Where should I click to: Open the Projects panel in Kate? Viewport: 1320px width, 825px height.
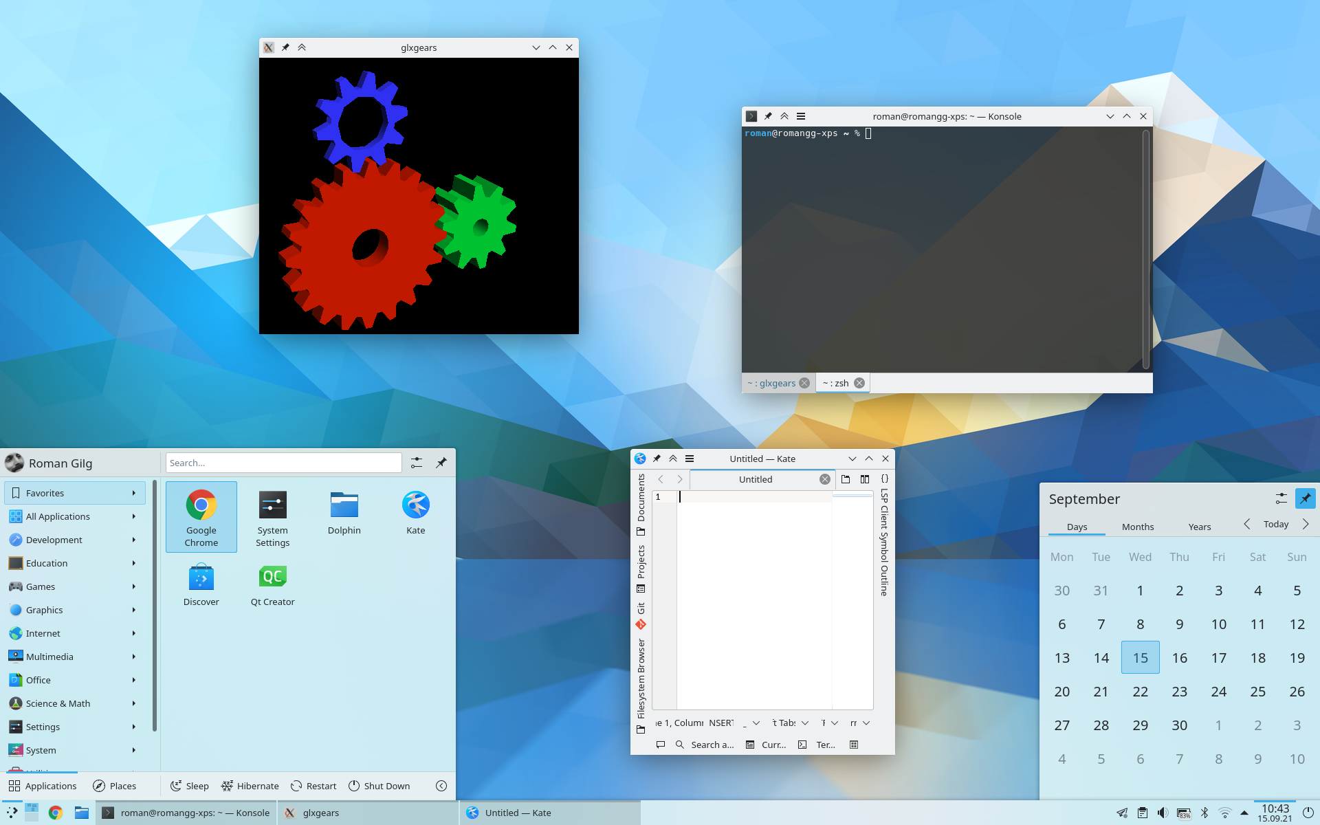(x=641, y=565)
